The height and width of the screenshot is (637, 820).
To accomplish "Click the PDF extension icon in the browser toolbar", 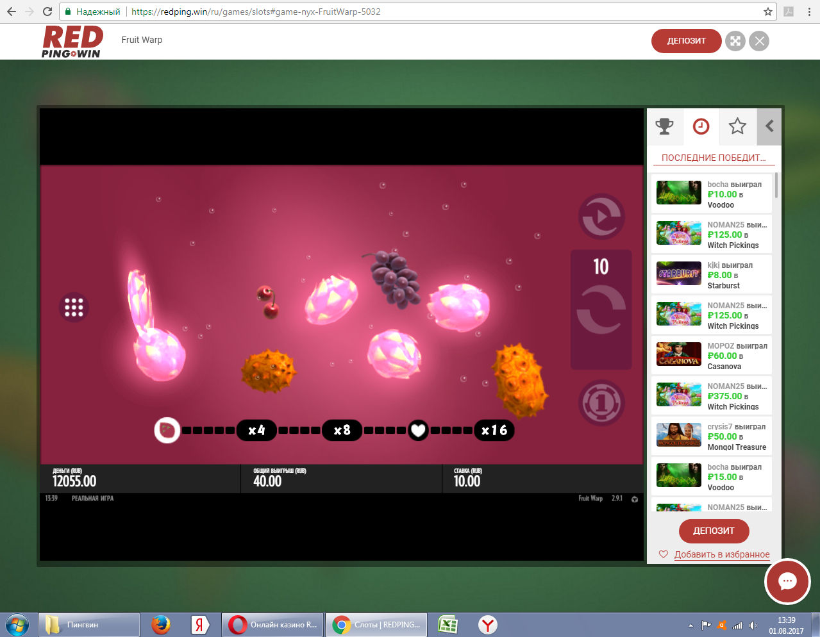I will click(789, 12).
